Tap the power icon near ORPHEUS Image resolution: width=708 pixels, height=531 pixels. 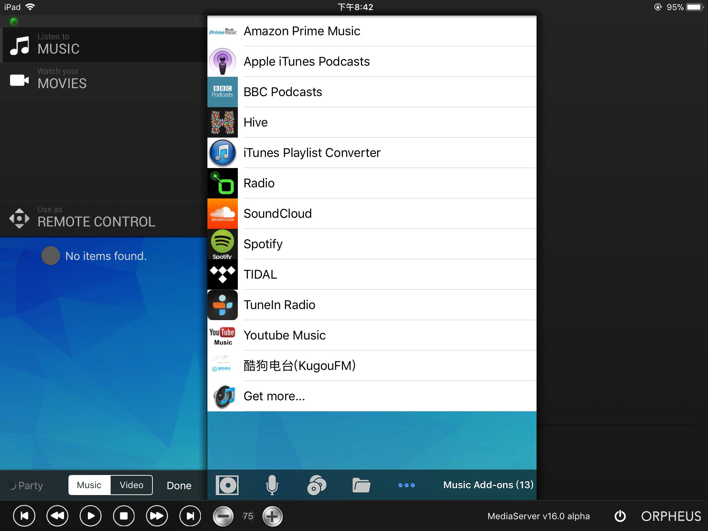pos(620,516)
